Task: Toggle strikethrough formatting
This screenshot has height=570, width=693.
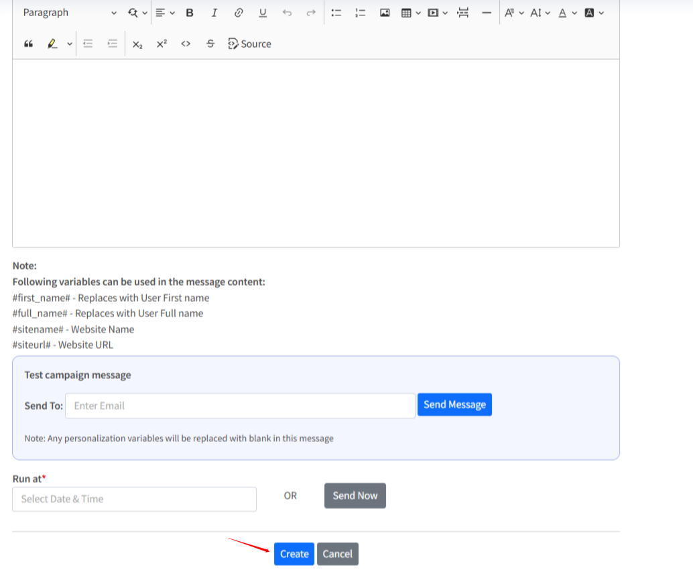Action: [x=210, y=44]
